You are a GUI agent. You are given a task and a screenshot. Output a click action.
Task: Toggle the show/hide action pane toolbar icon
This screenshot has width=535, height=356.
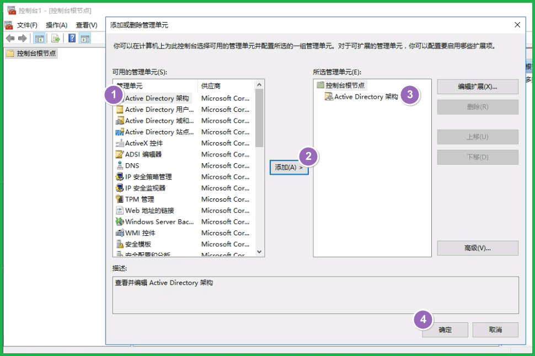pyautogui.click(x=85, y=38)
